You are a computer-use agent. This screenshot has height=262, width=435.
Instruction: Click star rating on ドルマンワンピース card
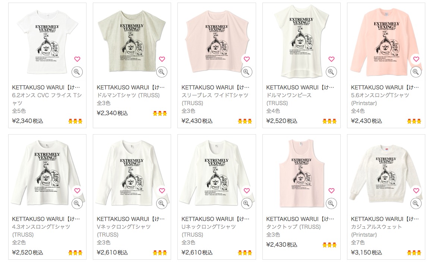click(329, 121)
